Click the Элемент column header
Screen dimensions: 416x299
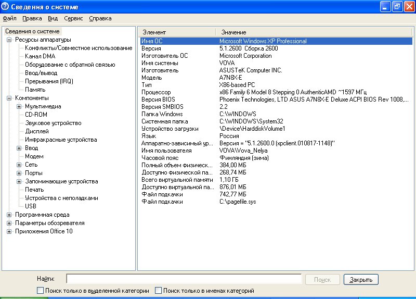(x=177, y=32)
